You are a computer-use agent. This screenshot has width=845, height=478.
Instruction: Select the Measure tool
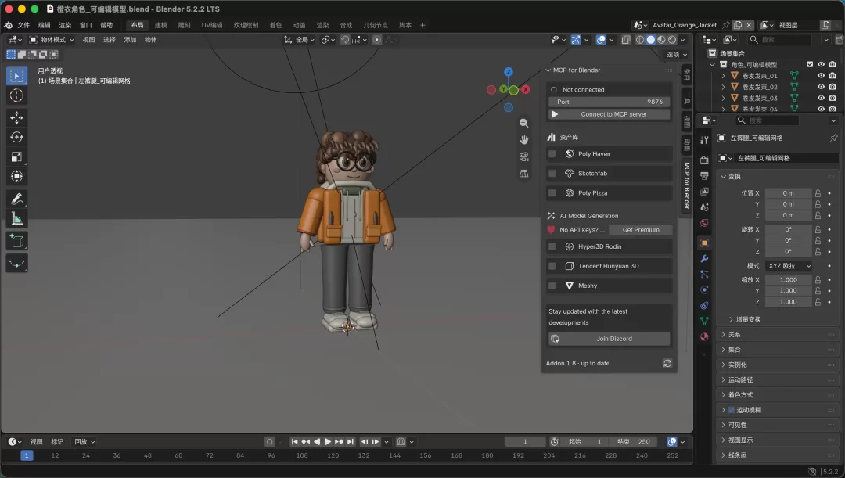16,219
